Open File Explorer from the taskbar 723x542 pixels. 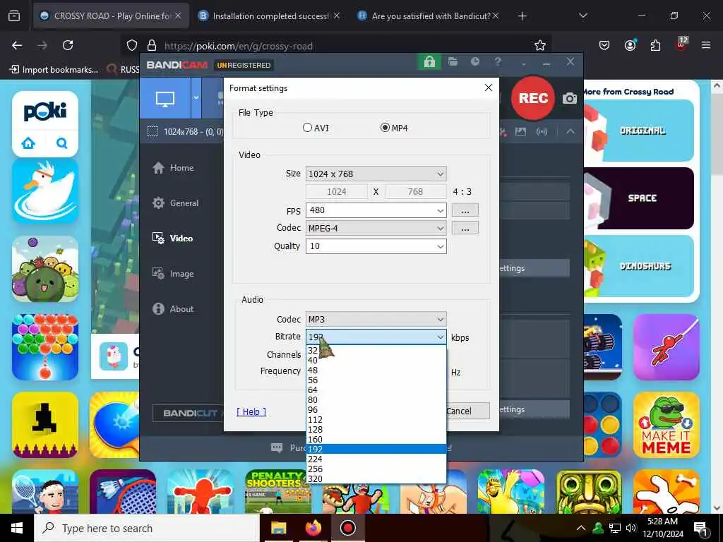278,528
